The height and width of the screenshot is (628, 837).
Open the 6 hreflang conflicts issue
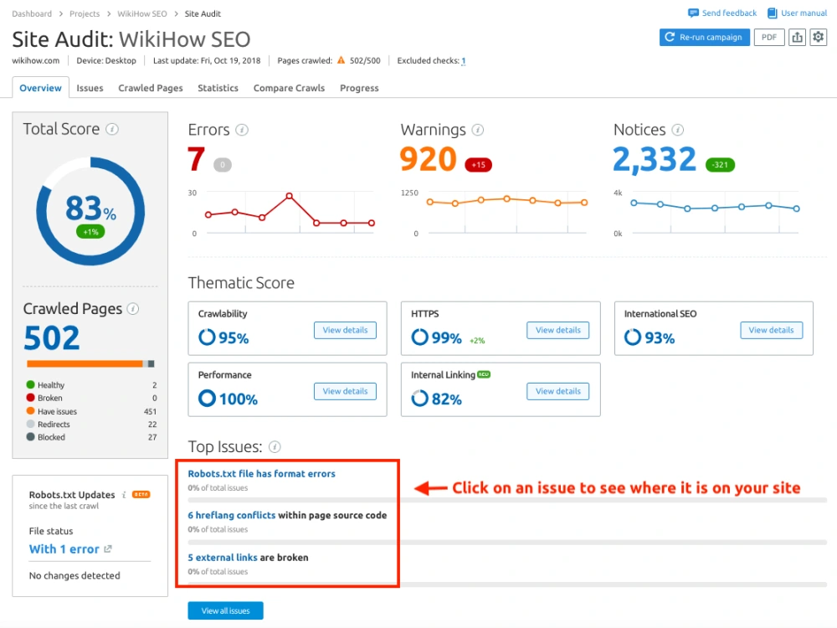232,515
